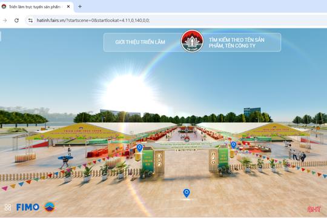Screen dimensions: 327x218
Task: Open the grid menu icon beside FIMO
Action: [x=8, y=207]
